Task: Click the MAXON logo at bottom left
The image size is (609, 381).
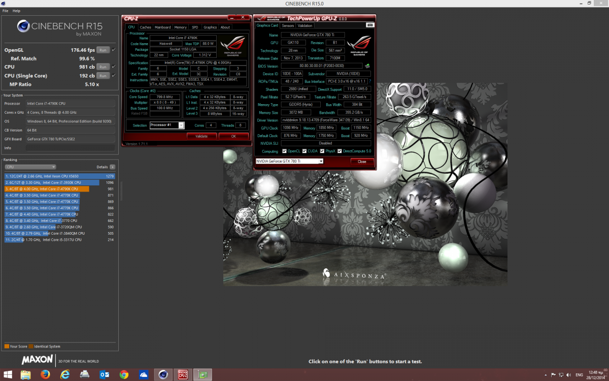Action: pos(37,360)
